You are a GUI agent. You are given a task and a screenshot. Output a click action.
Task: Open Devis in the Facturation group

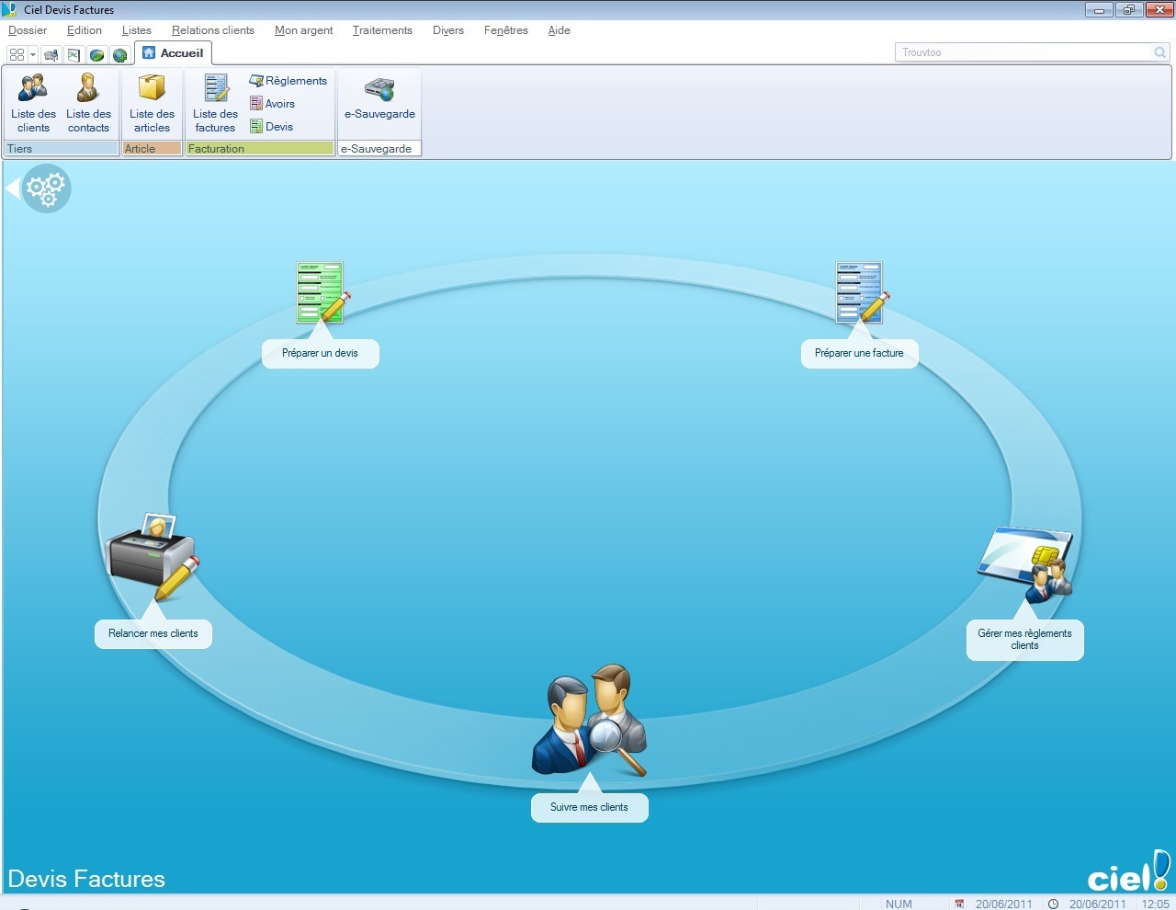pyautogui.click(x=271, y=127)
